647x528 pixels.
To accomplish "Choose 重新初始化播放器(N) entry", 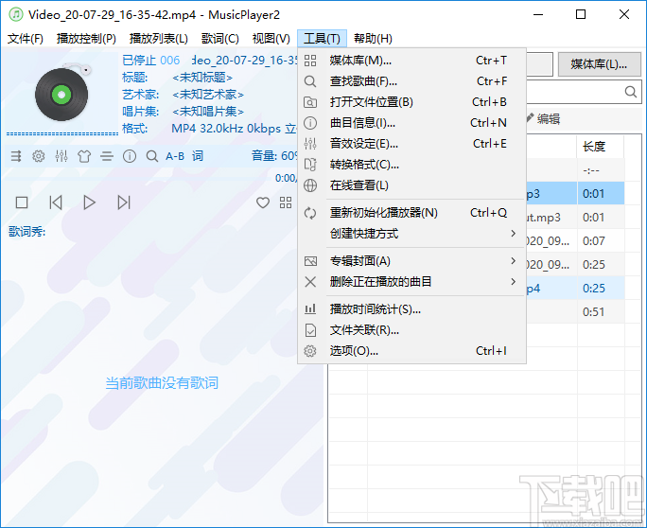I will coord(411,213).
